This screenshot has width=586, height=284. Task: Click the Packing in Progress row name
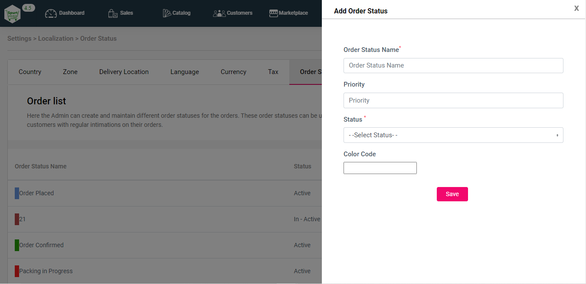pyautogui.click(x=46, y=271)
